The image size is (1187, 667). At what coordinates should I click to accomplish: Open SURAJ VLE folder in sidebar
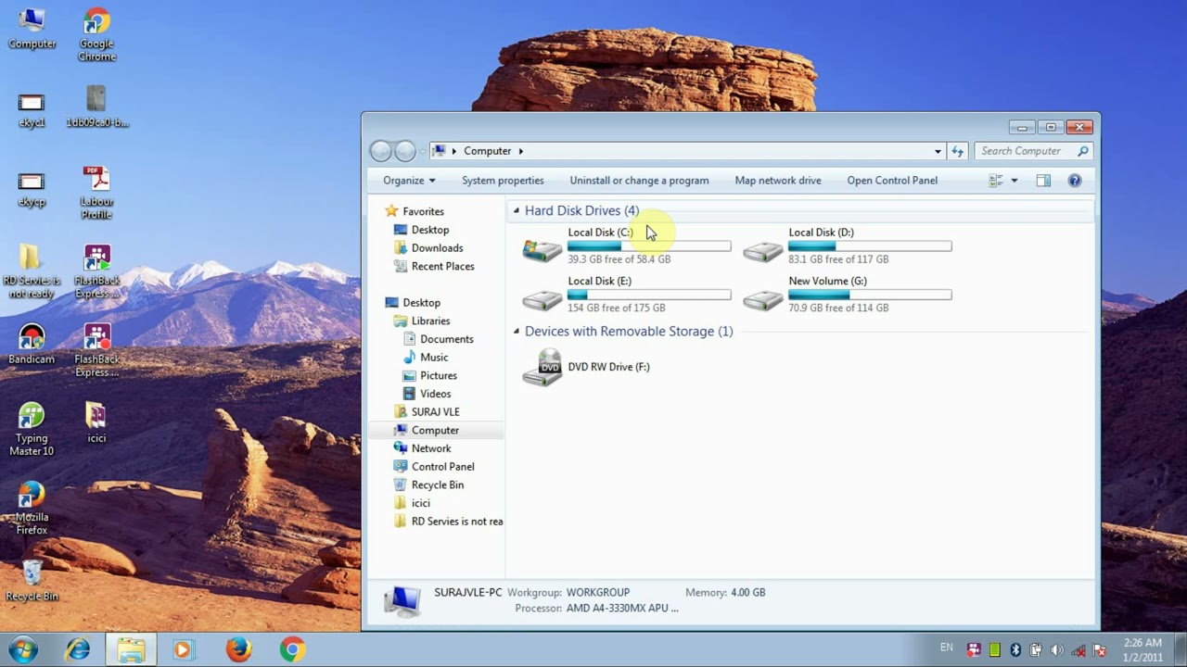point(435,412)
